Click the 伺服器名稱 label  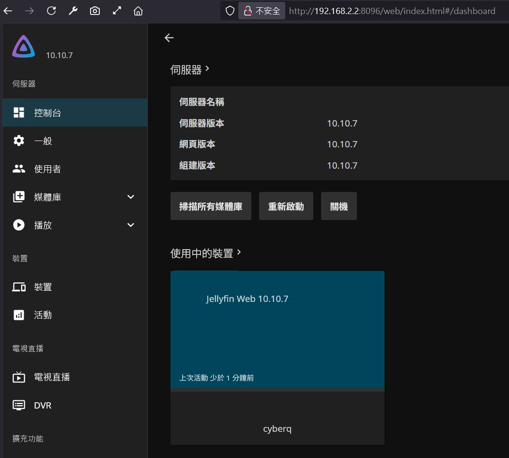click(x=201, y=102)
